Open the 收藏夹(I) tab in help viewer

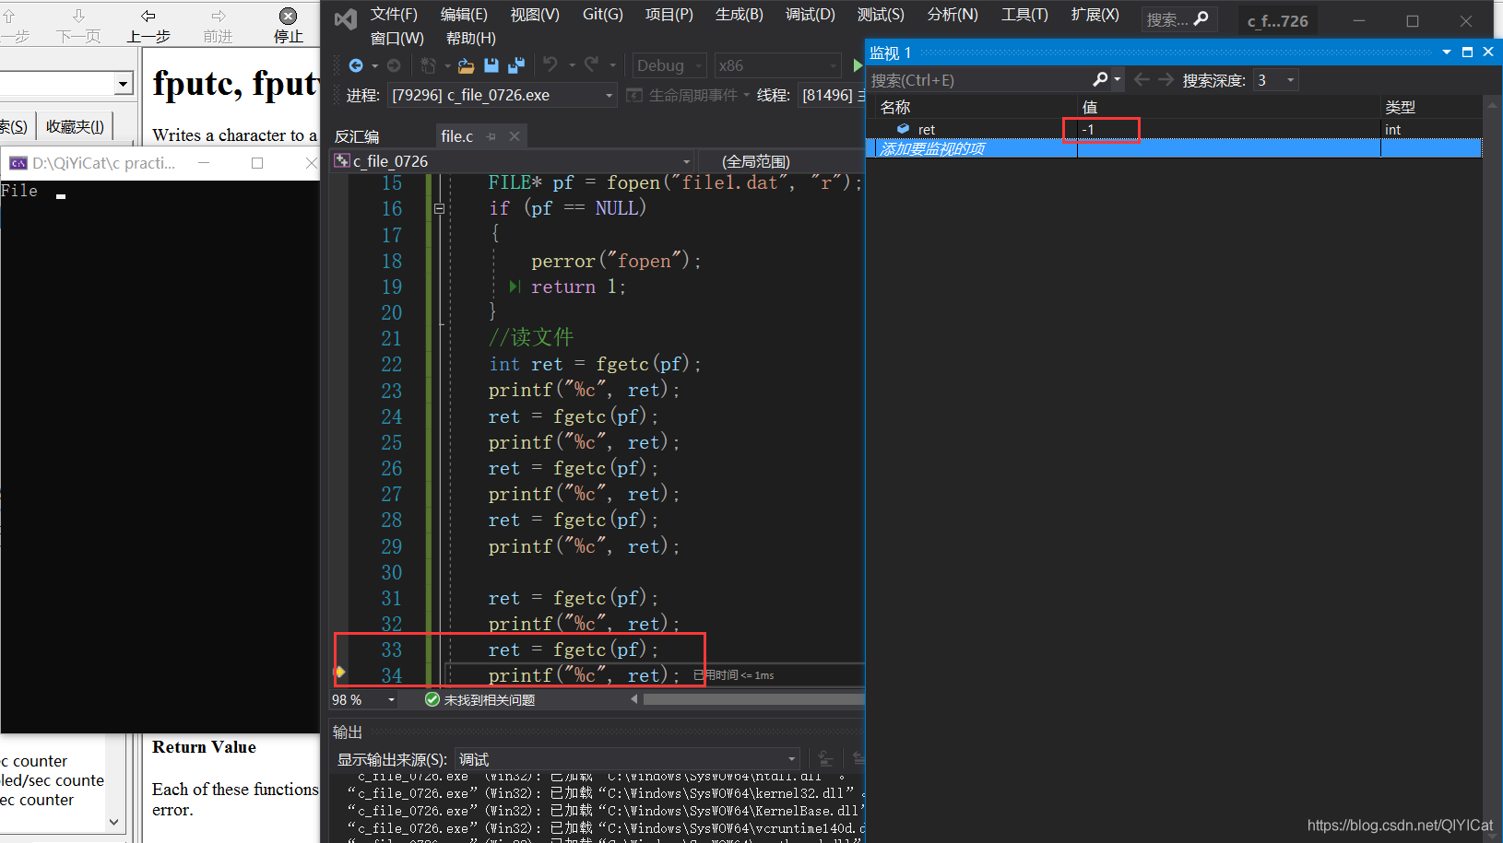[75, 126]
